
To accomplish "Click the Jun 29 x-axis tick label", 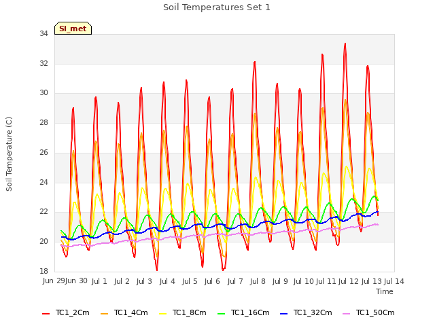I will (54, 281).
